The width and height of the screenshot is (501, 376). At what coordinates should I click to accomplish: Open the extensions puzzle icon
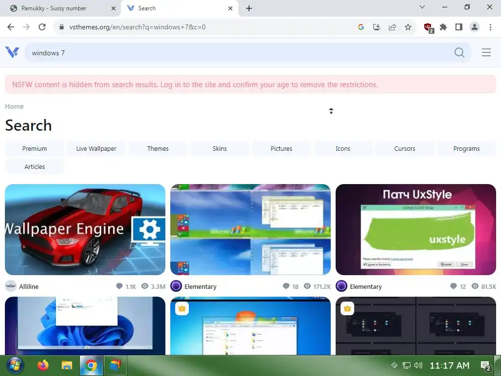443,27
